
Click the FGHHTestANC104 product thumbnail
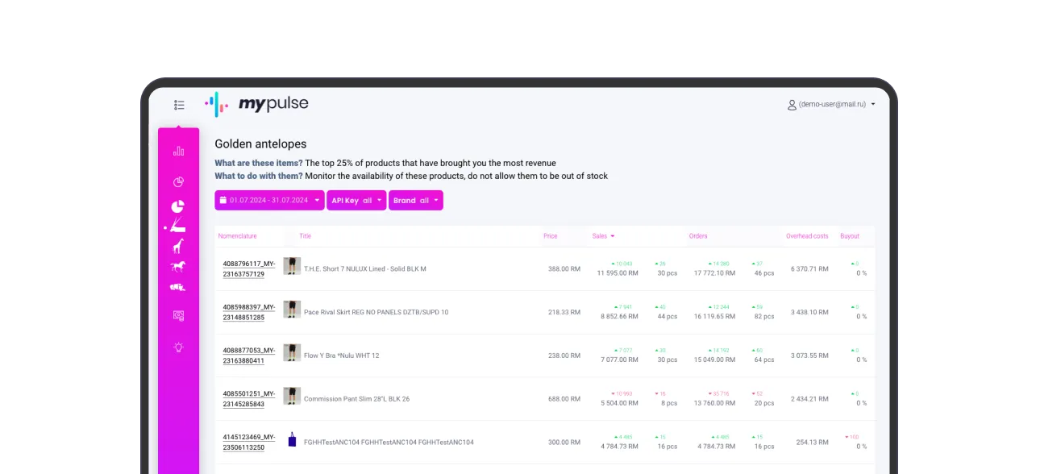[292, 440]
